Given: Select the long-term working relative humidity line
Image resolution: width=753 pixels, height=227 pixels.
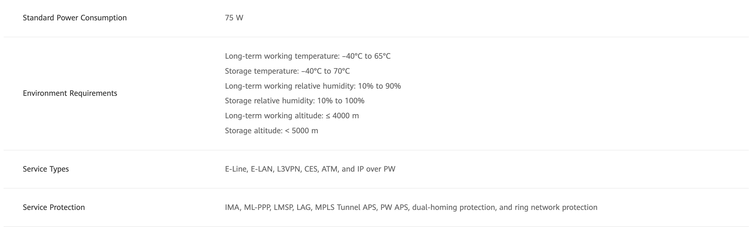Looking at the screenshot, I should pyautogui.click(x=313, y=86).
